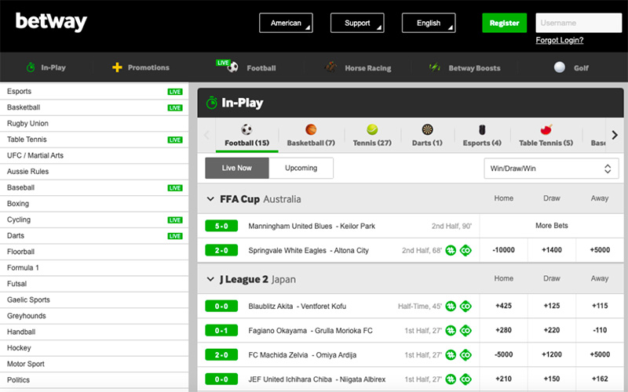Click the 0-1 score badge

coord(221,330)
